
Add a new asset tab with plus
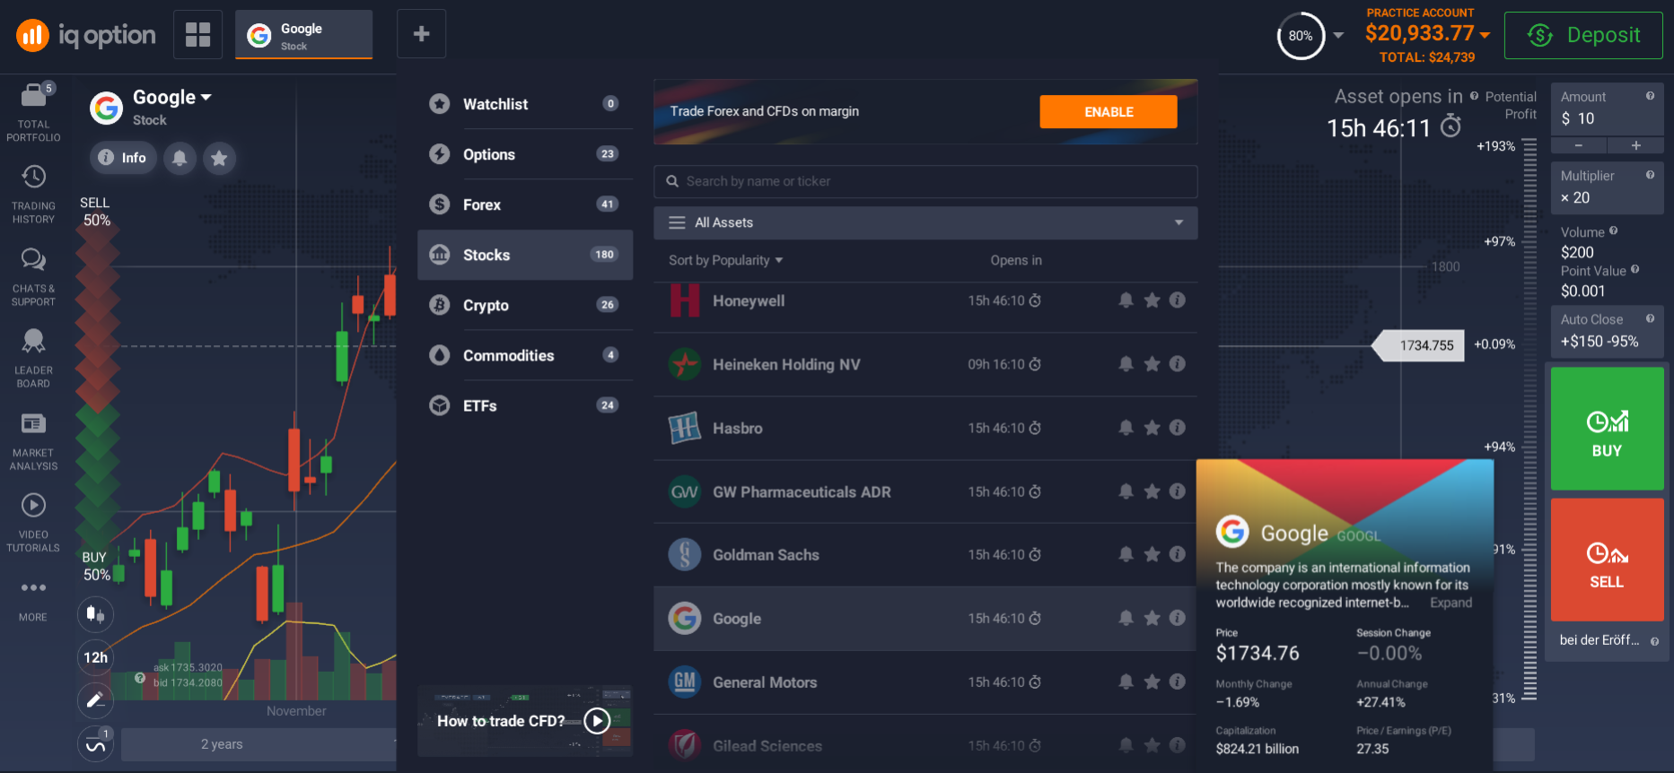pos(421,34)
